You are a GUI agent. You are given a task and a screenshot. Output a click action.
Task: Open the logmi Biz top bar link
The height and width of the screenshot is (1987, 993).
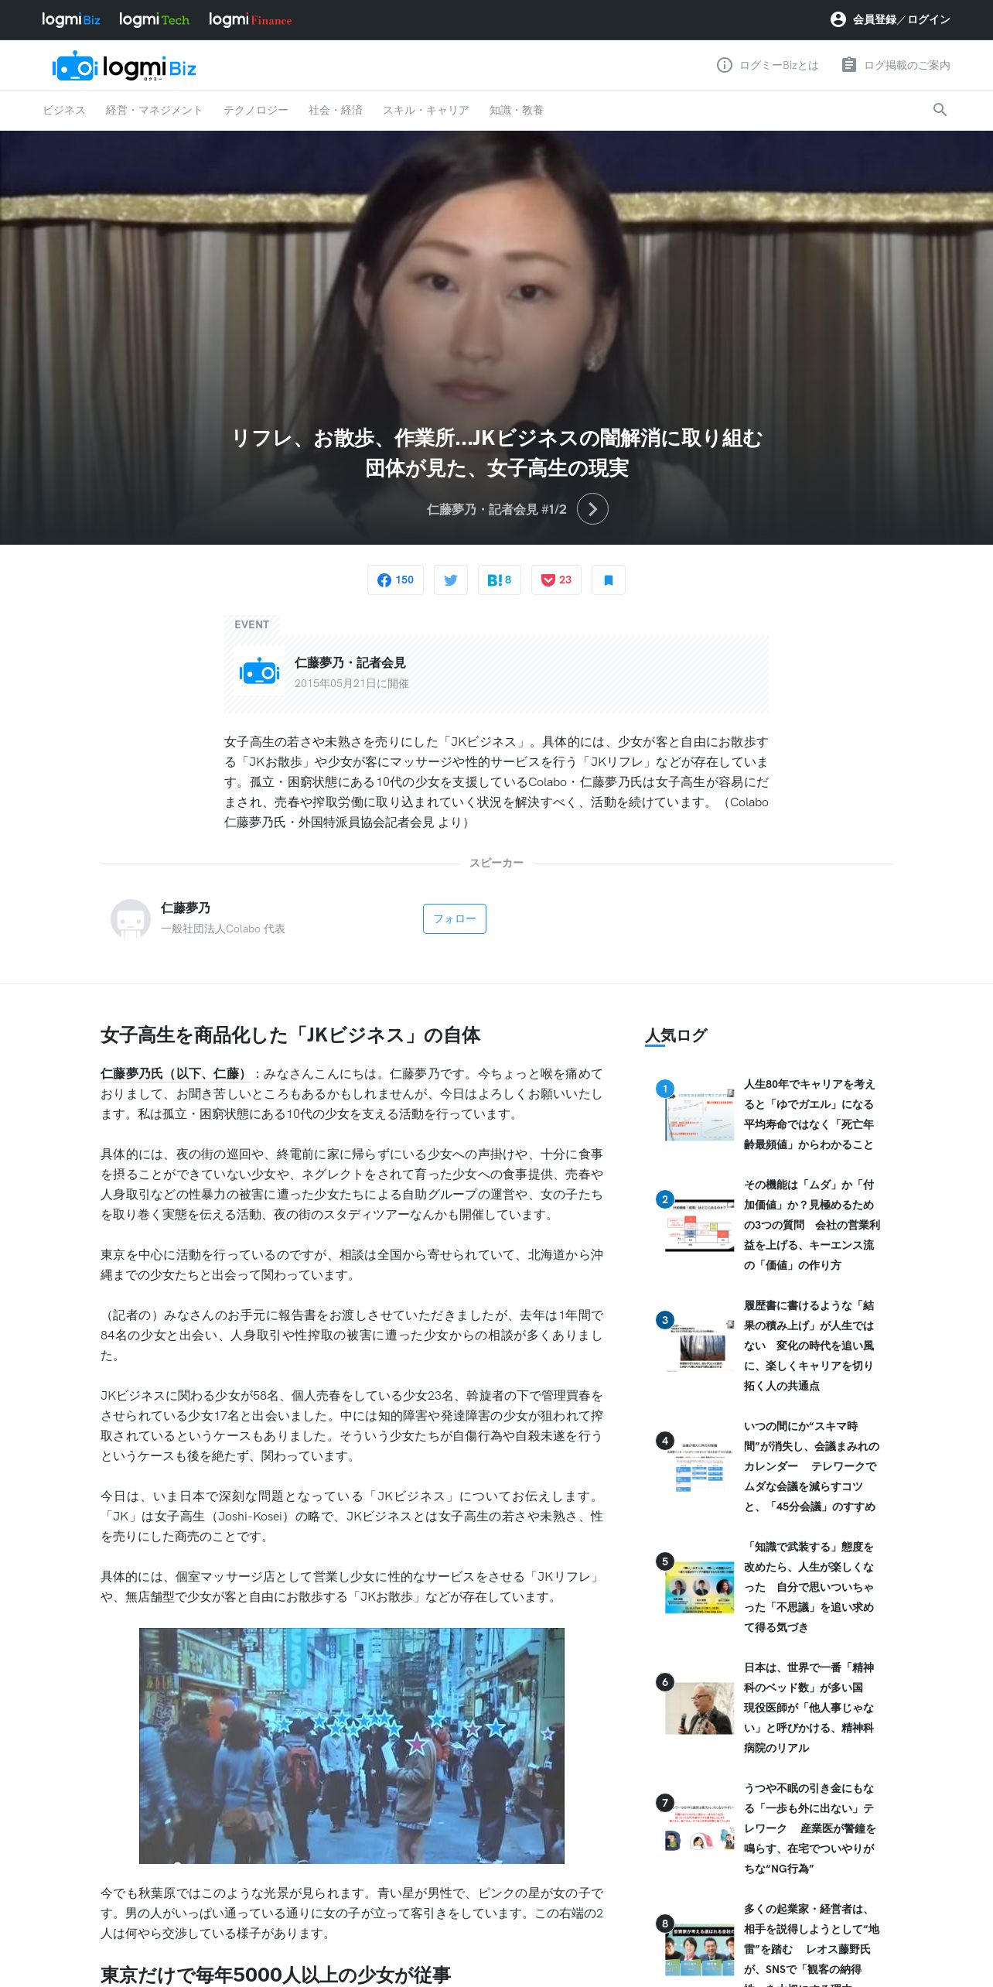pyautogui.click(x=70, y=19)
